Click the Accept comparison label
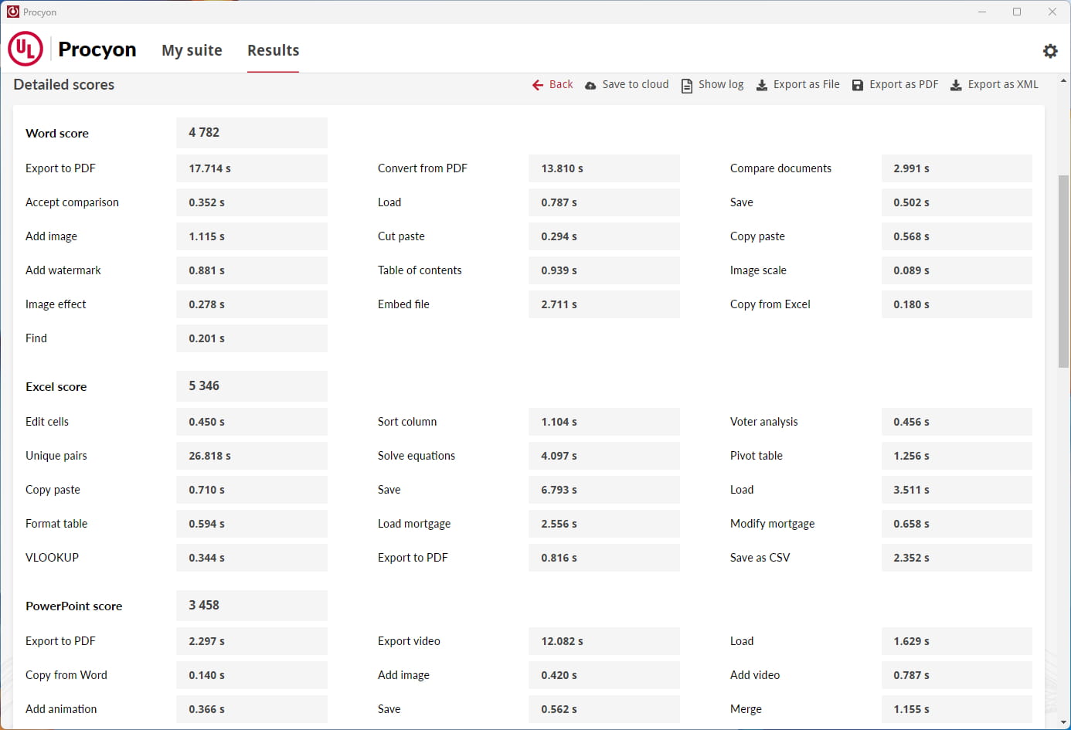Image resolution: width=1071 pixels, height=730 pixels. [72, 202]
